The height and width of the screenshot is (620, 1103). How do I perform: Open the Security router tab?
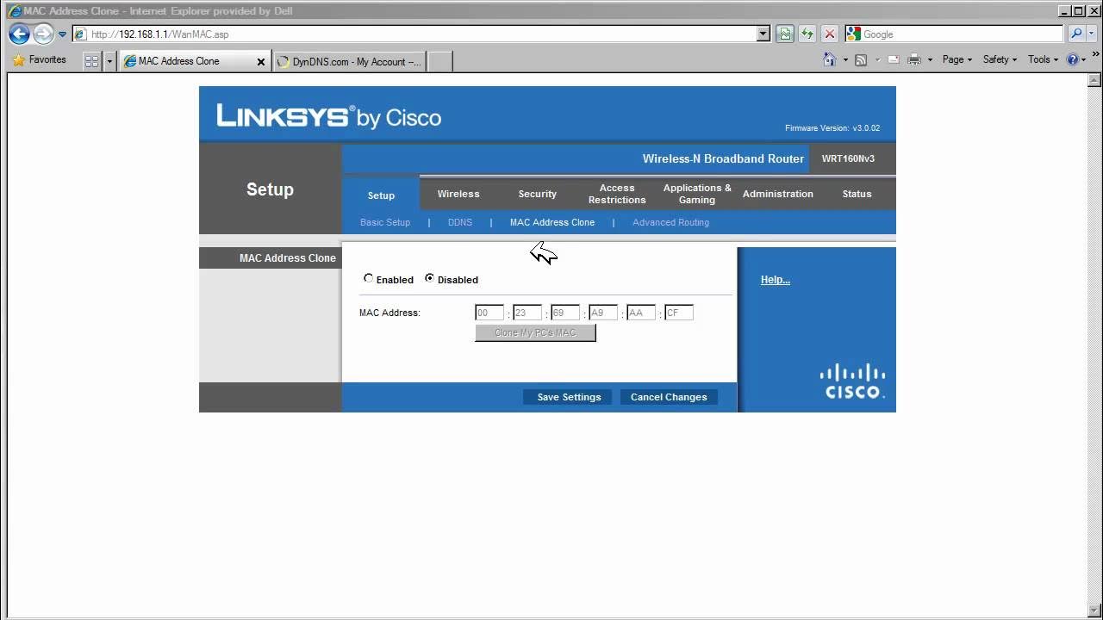(x=538, y=194)
